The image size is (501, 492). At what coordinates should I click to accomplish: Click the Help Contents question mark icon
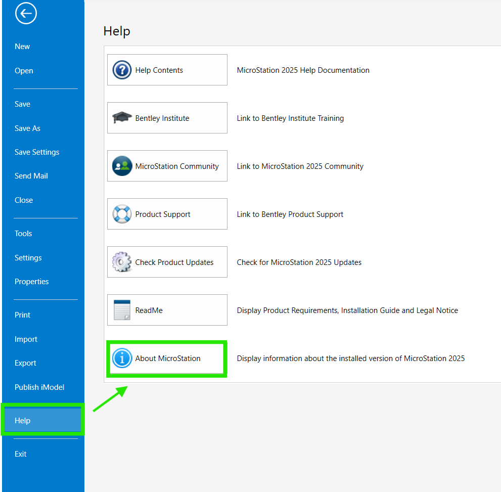point(122,70)
